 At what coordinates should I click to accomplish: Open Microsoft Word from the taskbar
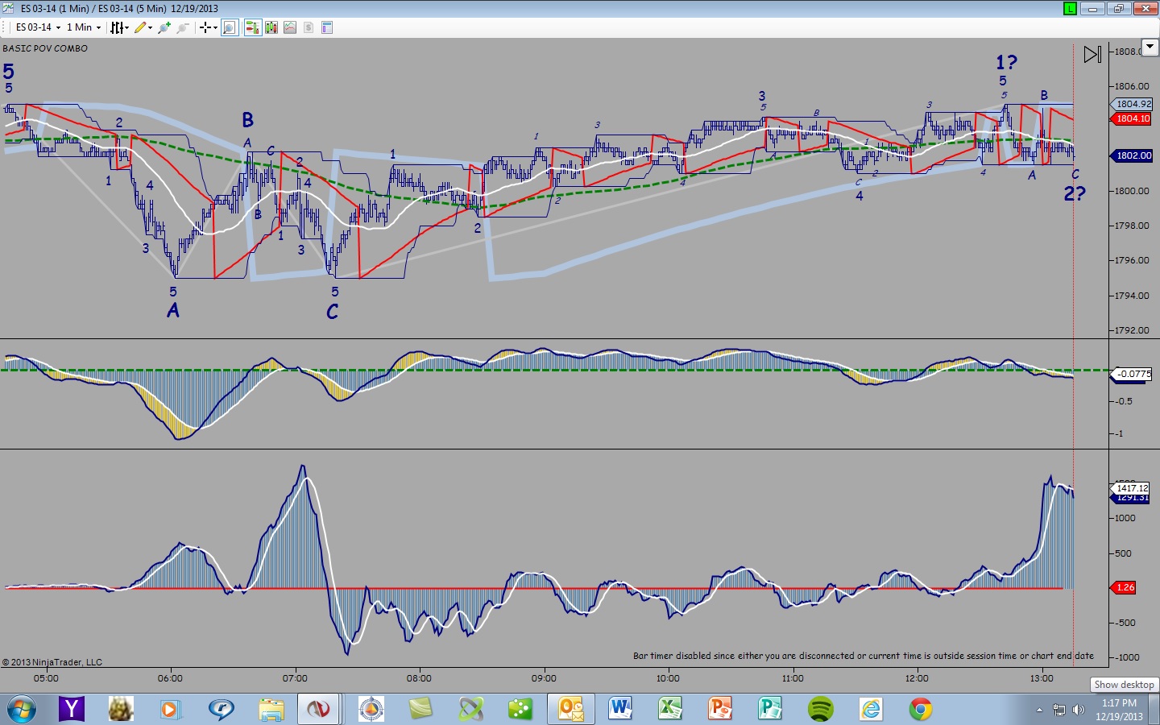(620, 709)
